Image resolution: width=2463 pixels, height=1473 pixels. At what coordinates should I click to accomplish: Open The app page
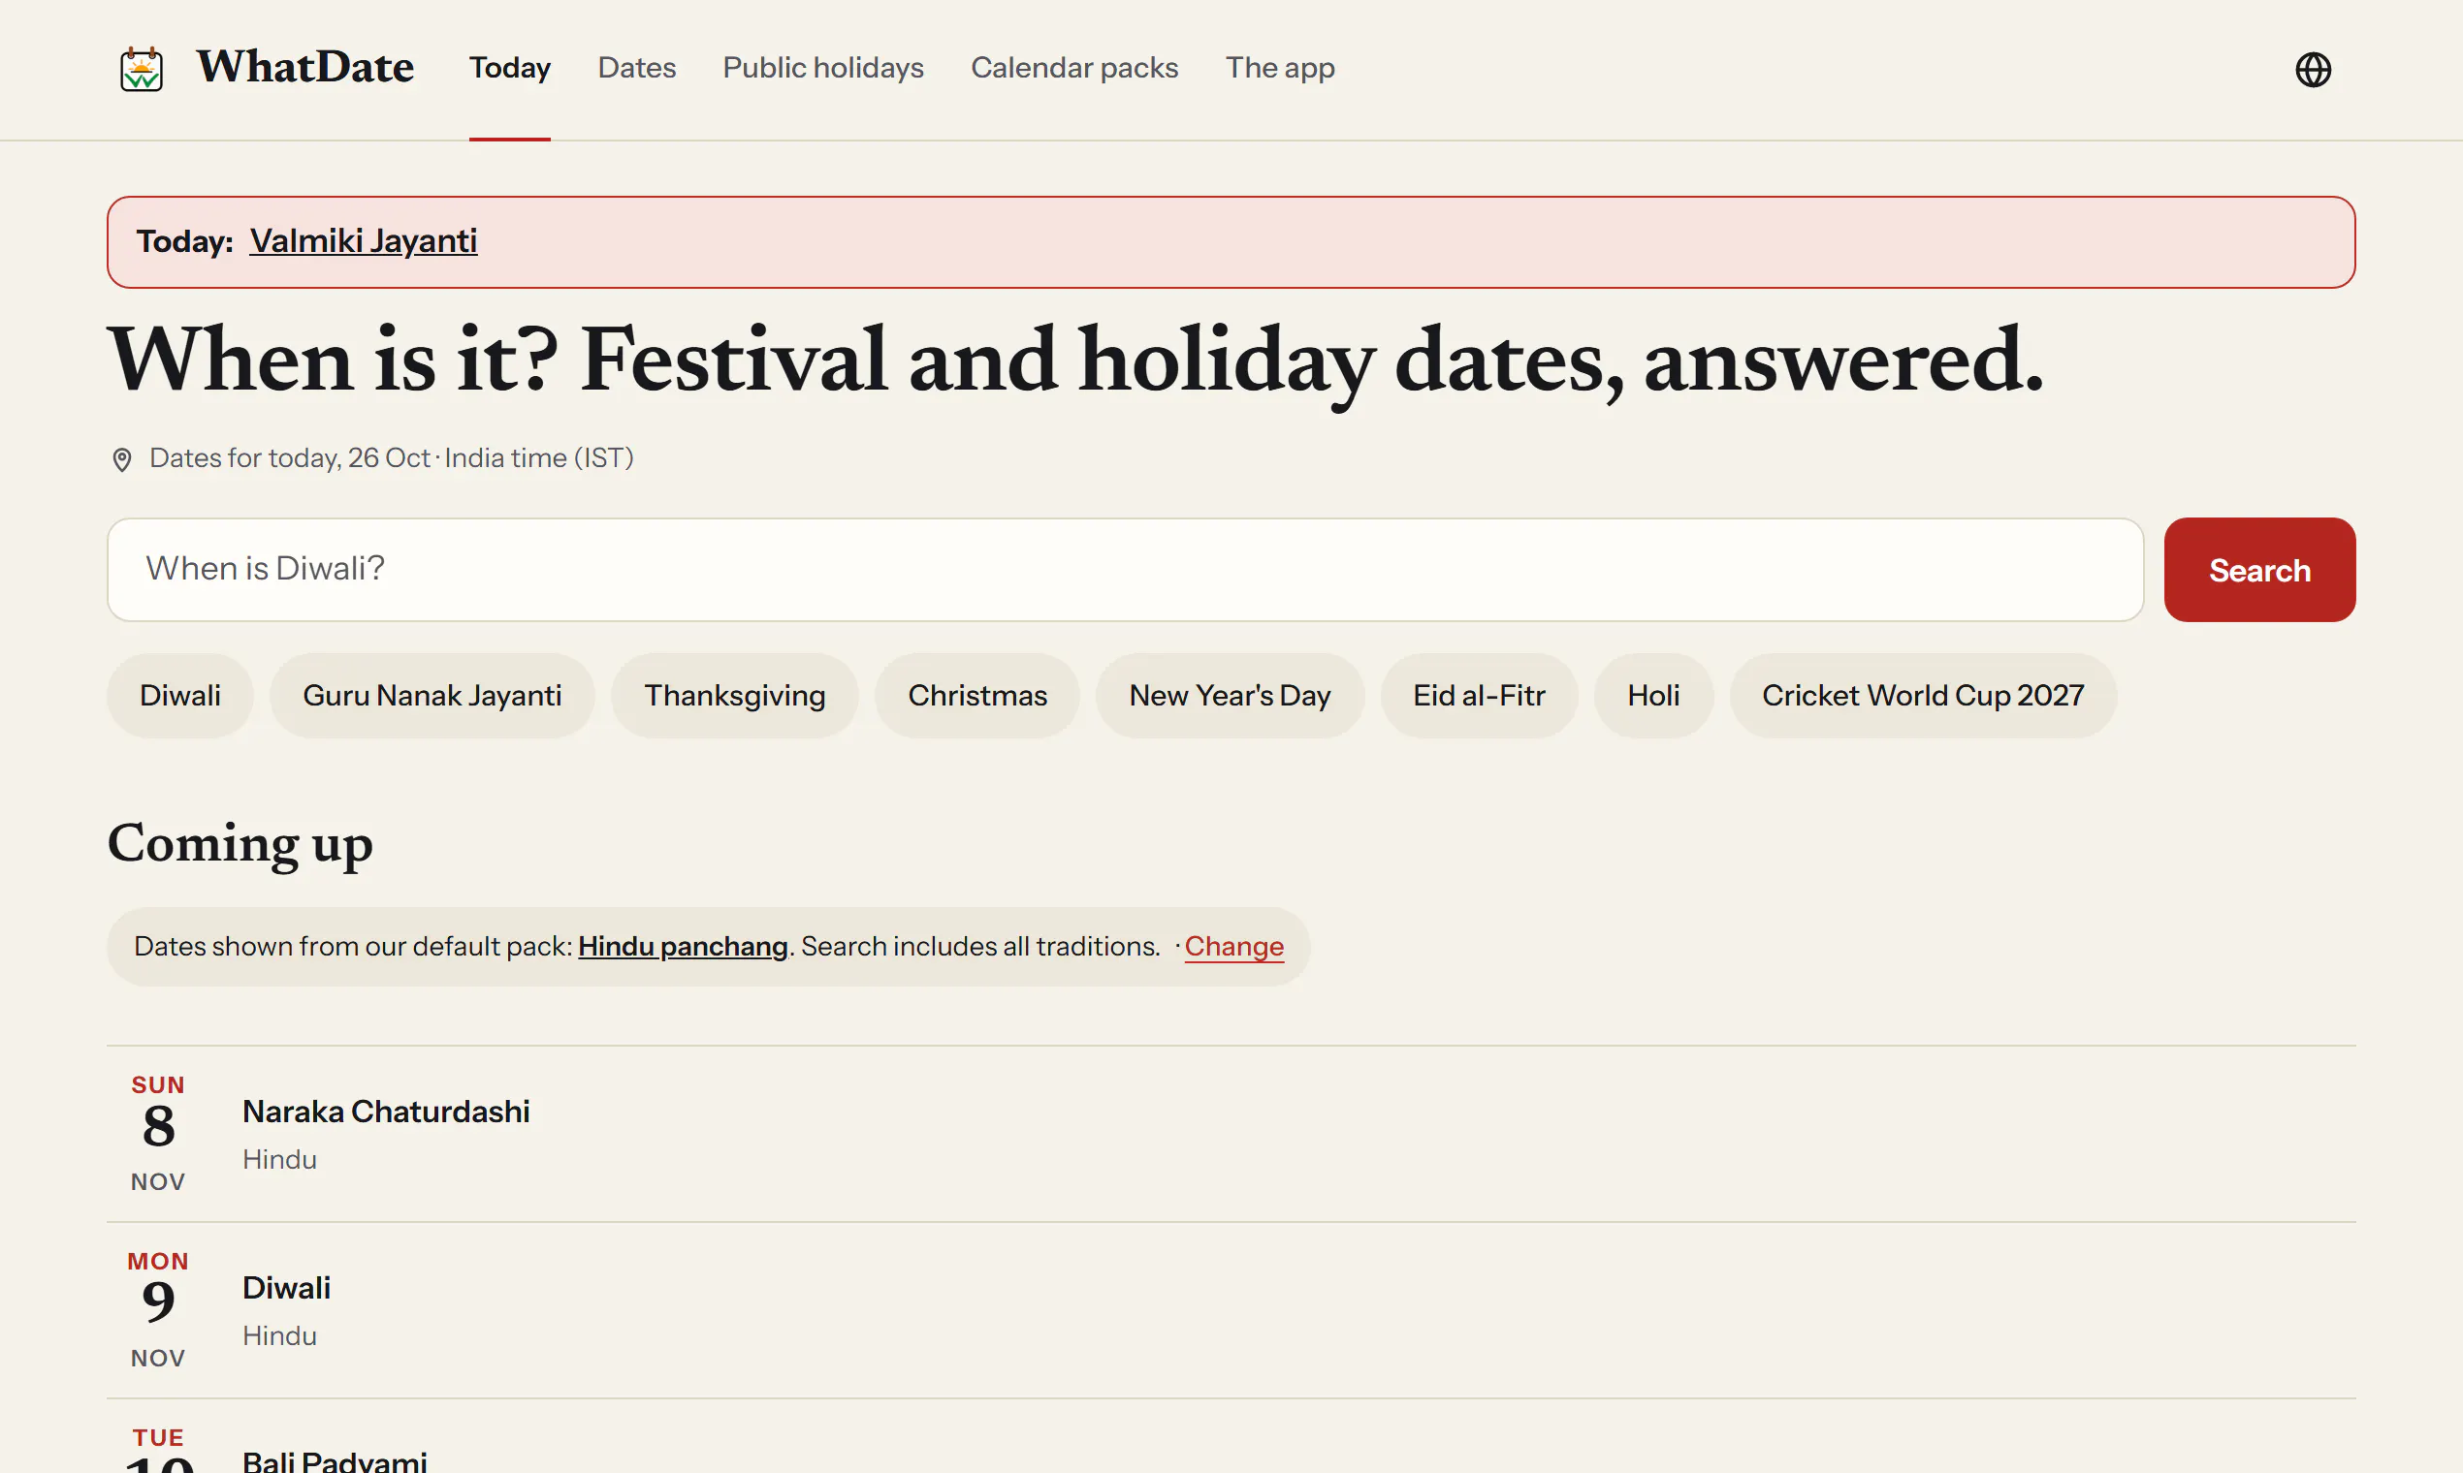coord(1280,69)
